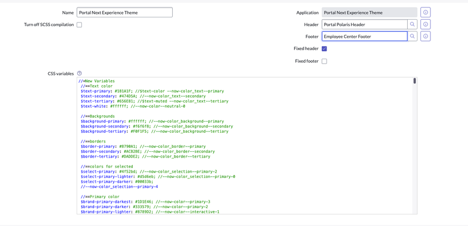Click the Fixed header label

(x=306, y=49)
